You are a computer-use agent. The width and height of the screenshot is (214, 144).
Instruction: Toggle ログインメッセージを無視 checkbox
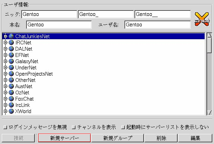[5, 127]
